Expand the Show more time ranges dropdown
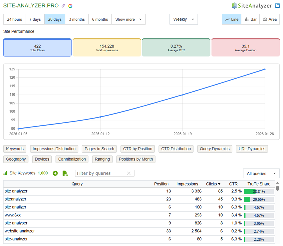 128,19
